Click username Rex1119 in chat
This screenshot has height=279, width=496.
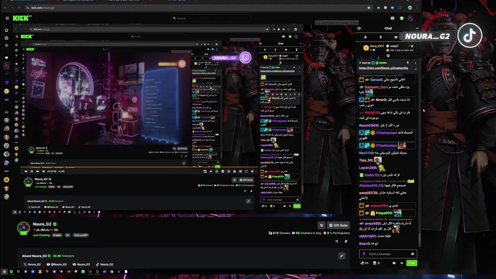(x=367, y=153)
